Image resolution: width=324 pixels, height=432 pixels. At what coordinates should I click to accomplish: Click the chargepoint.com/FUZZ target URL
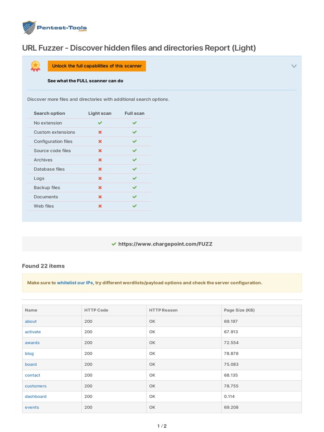click(x=165, y=244)
